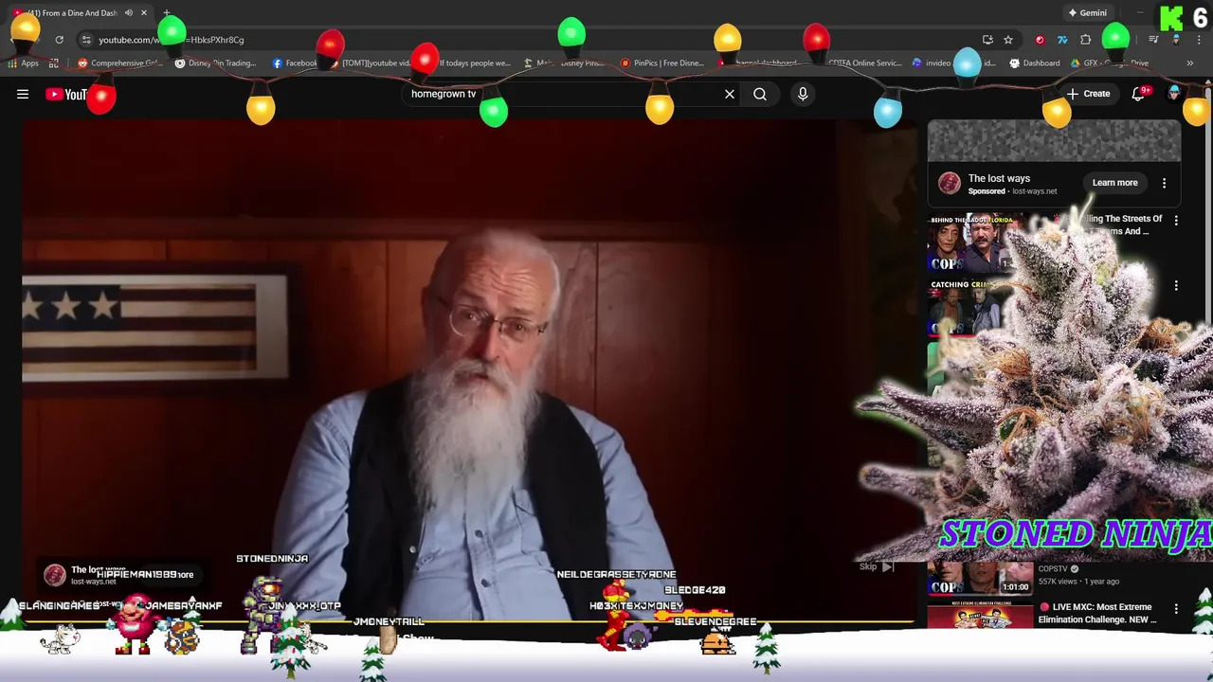Open 'The lost ways' sponsored ad title
The width and height of the screenshot is (1213, 682).
pos(999,178)
